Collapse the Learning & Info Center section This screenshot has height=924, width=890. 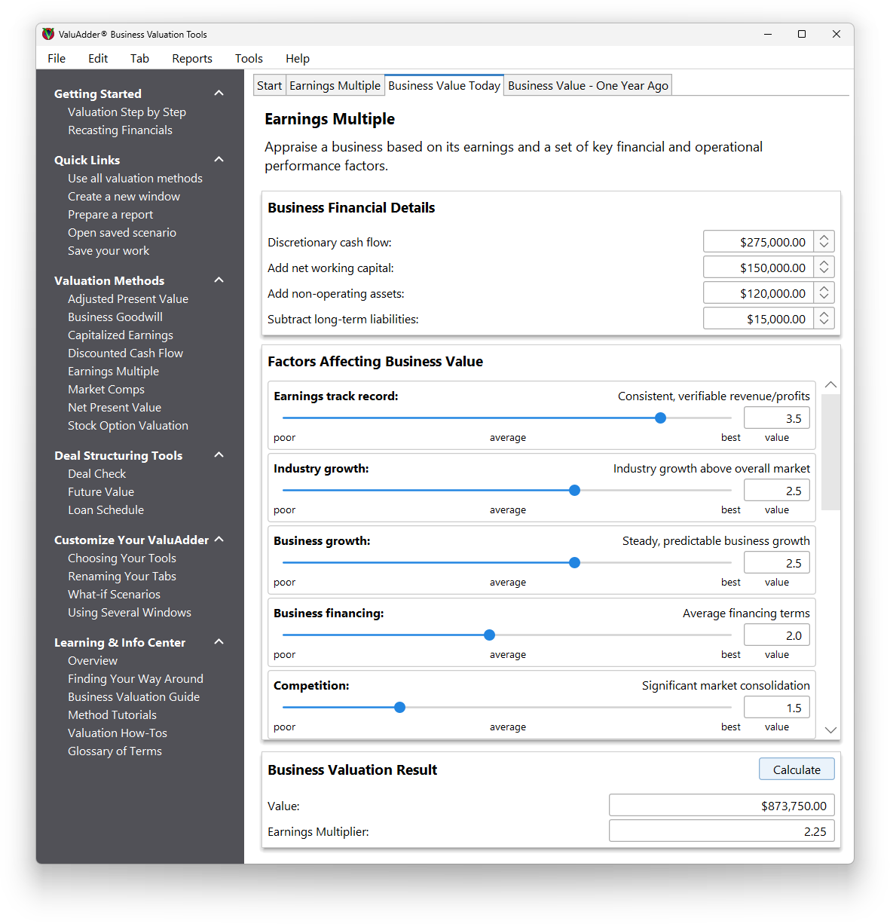click(219, 642)
